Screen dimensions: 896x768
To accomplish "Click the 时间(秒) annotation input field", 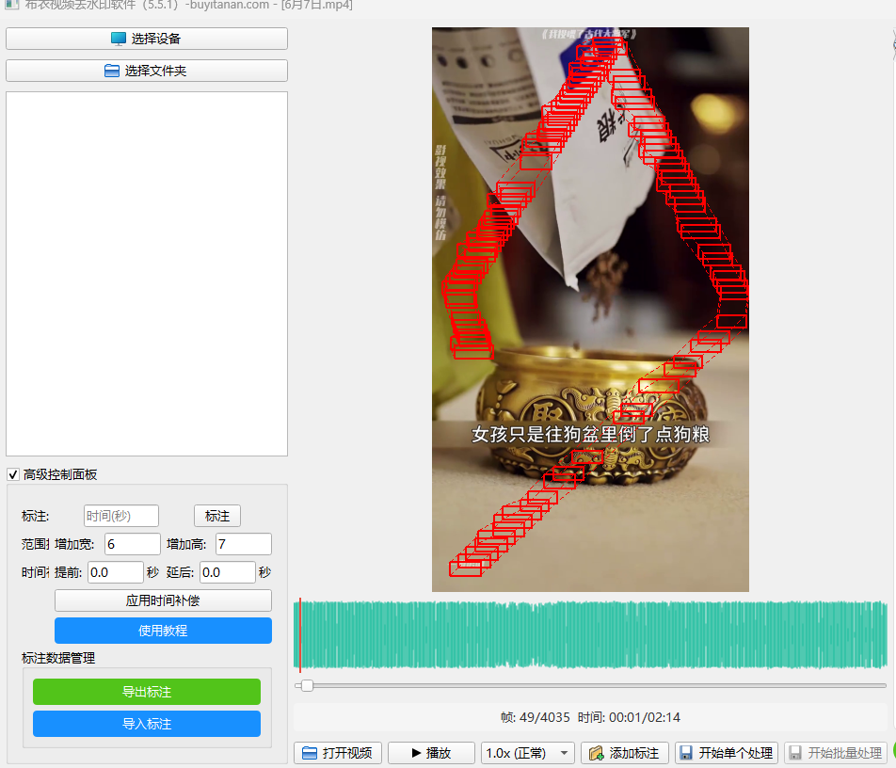I will click(x=121, y=516).
